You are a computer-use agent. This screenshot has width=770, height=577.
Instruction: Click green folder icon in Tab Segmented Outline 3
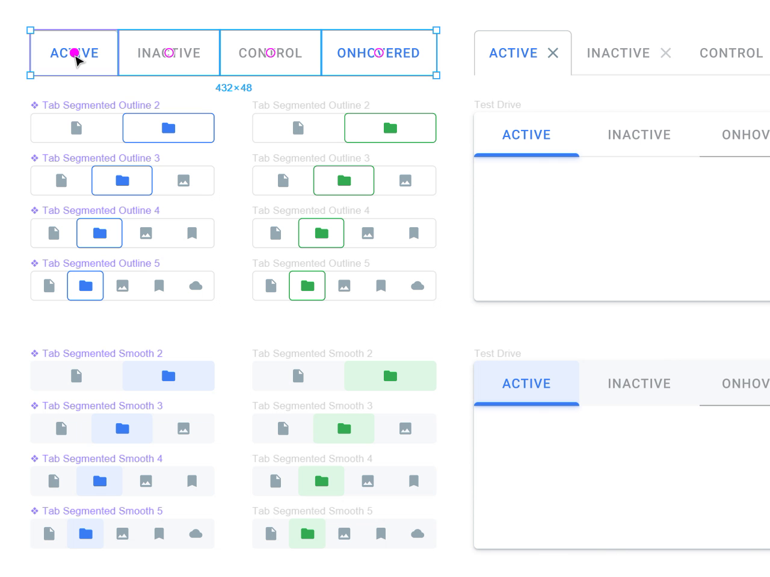tap(344, 180)
